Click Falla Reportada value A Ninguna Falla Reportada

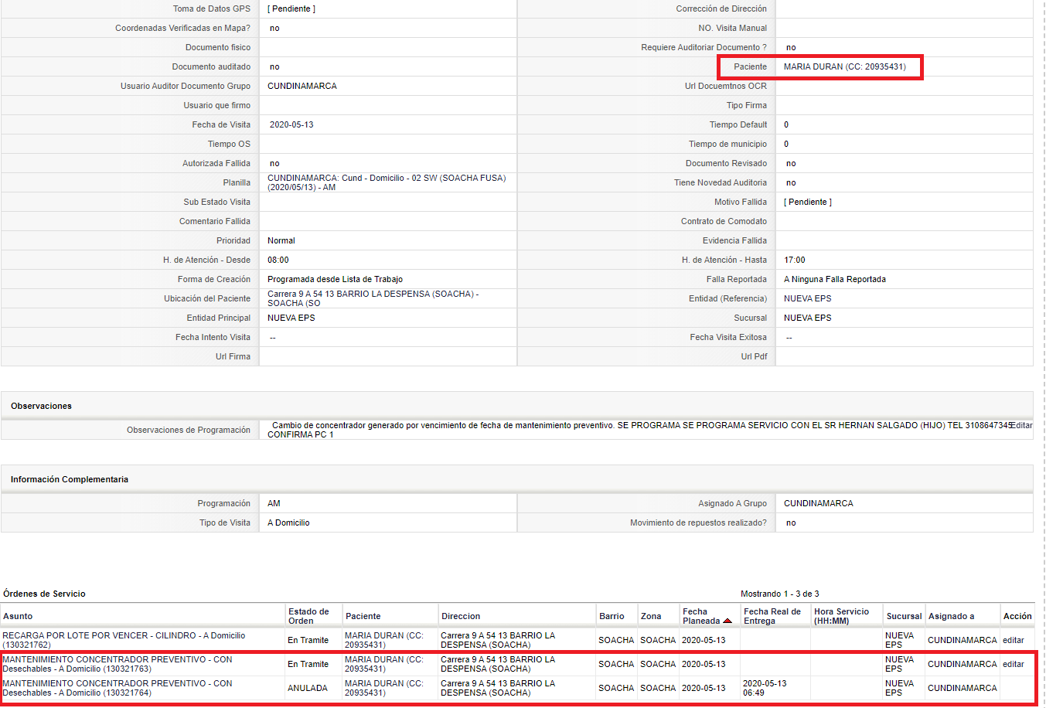coord(835,279)
